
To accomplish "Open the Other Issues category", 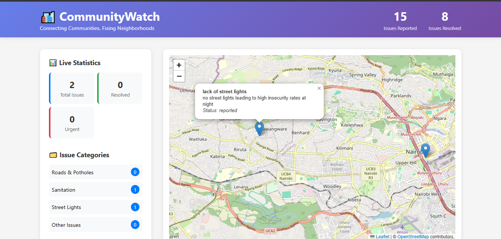I will click(95, 225).
